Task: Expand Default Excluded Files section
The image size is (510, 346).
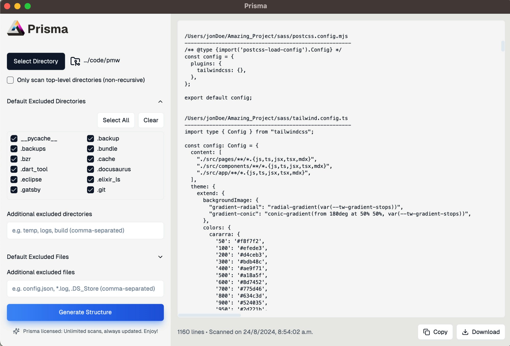Action: point(160,257)
